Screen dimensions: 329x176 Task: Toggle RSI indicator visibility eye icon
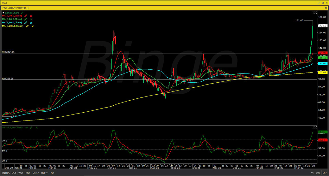[26, 127]
